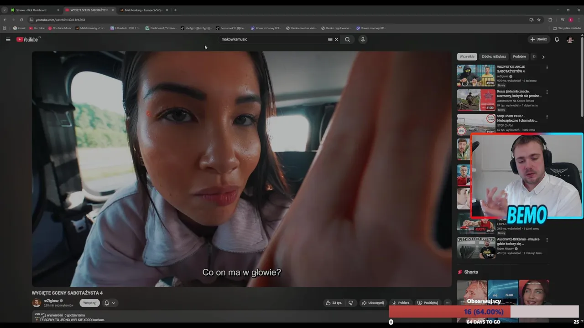Click the browser address bar URL

(60, 20)
